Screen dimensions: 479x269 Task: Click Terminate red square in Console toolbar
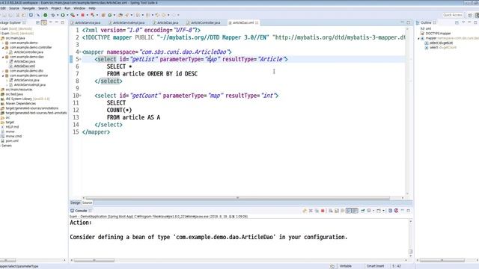click(x=323, y=211)
